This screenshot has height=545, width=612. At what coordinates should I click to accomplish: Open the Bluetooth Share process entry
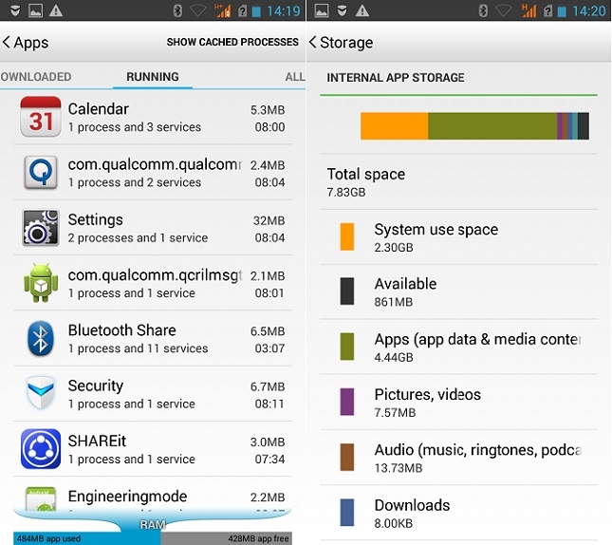153,338
